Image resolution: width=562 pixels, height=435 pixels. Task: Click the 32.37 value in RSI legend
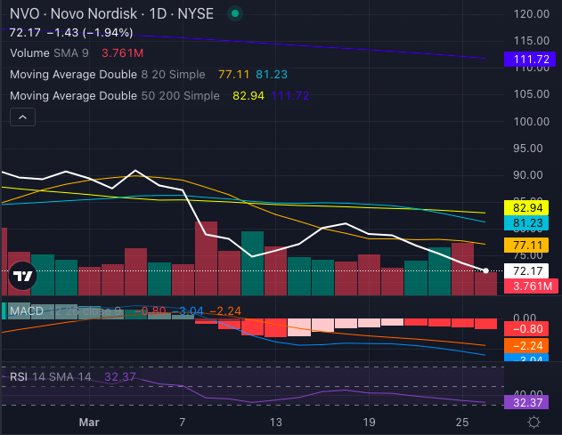[120, 377]
